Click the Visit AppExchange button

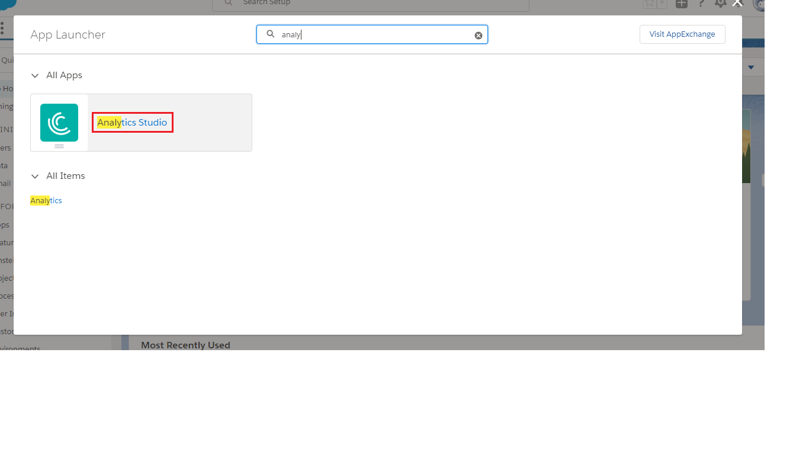(x=682, y=34)
